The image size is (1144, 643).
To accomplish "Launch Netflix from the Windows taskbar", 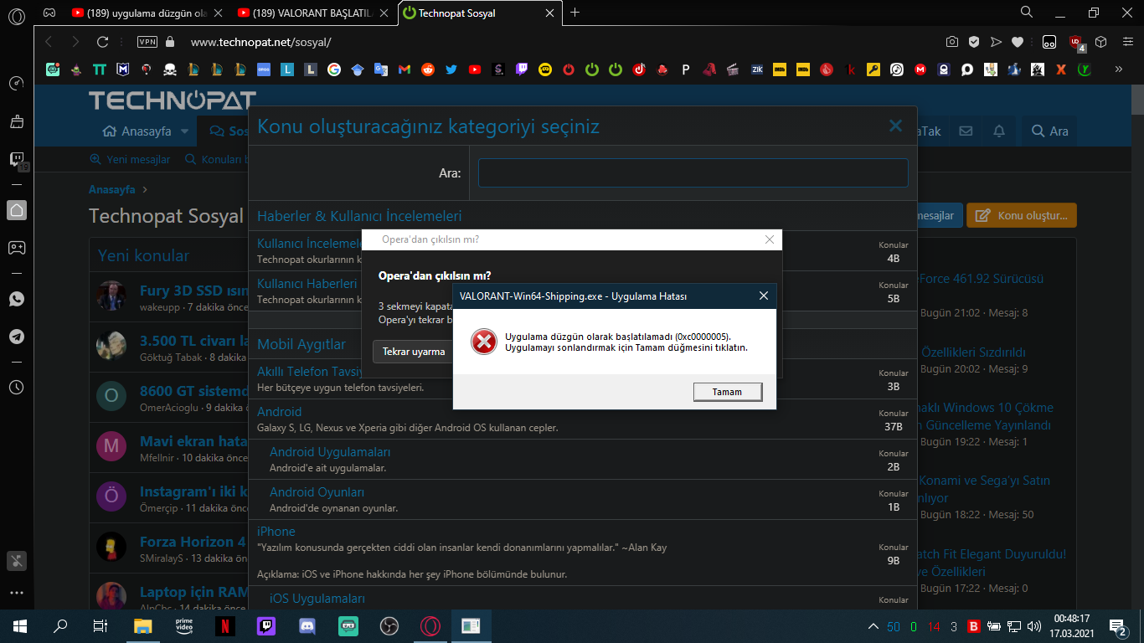I will [225, 625].
